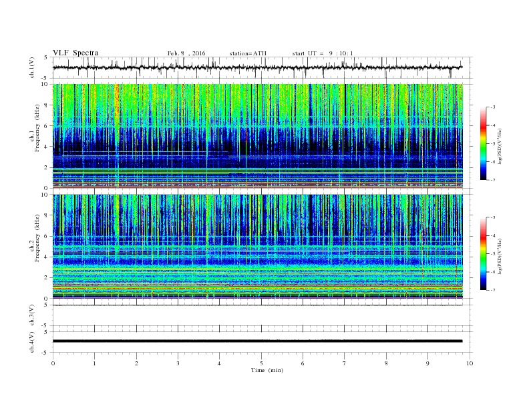Click the ch.1 spectrogram colorbar
The height and width of the screenshot is (408, 529).
coord(483,144)
